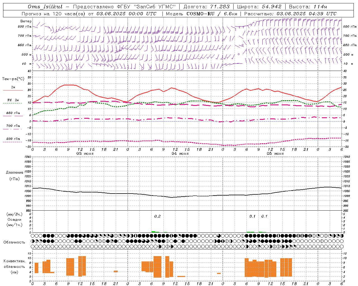
Task: Click the Тем-ра(°C) temperature panel label
Action: pyautogui.click(x=13, y=79)
